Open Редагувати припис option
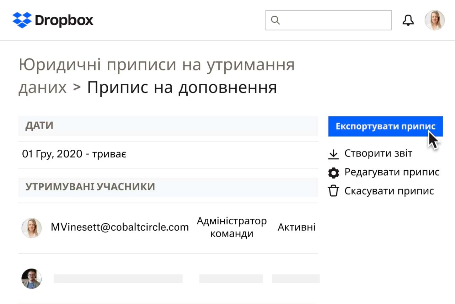The height and width of the screenshot is (304, 455). click(x=392, y=172)
